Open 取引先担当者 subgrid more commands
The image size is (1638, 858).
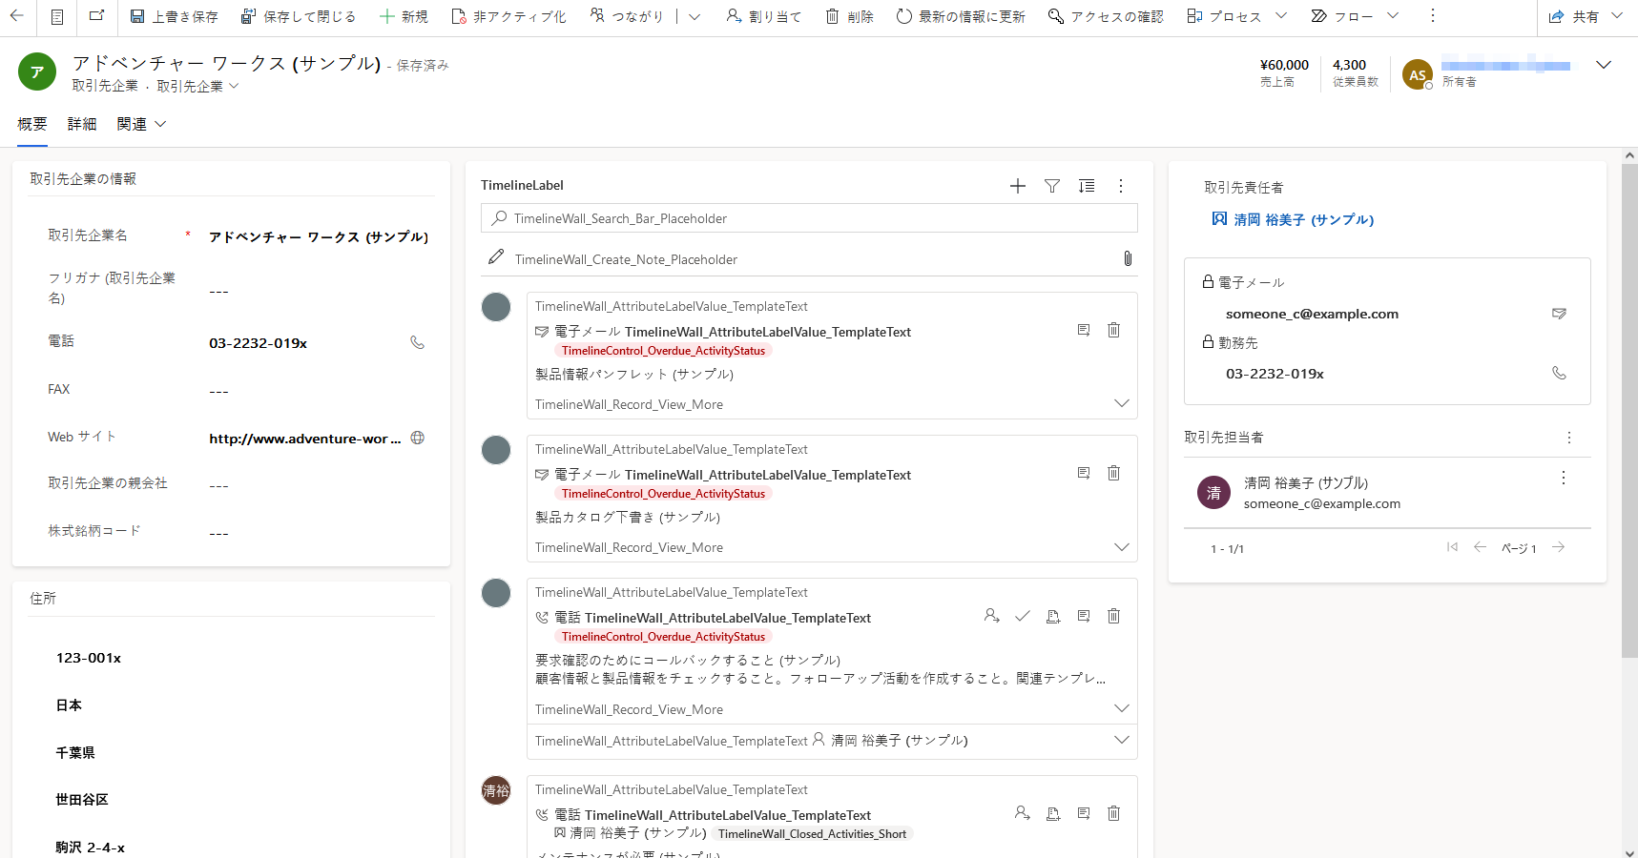(1569, 438)
